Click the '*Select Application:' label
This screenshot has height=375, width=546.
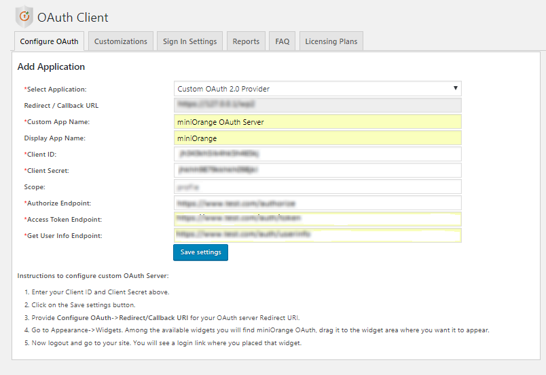tap(55, 90)
